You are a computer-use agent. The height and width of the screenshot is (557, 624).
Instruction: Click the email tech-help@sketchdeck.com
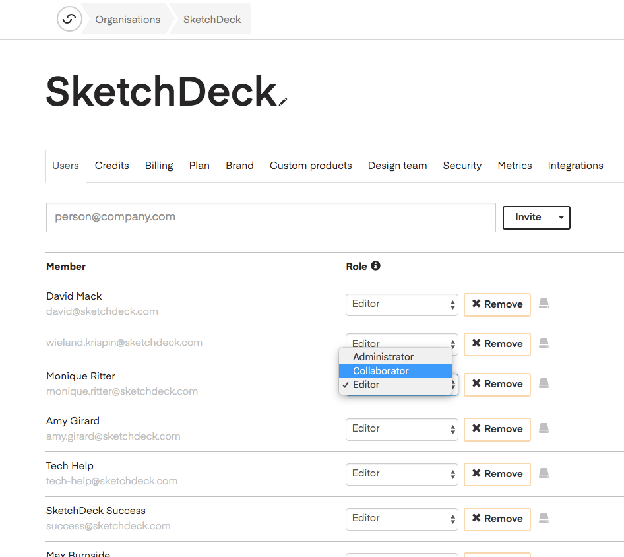coord(112,481)
